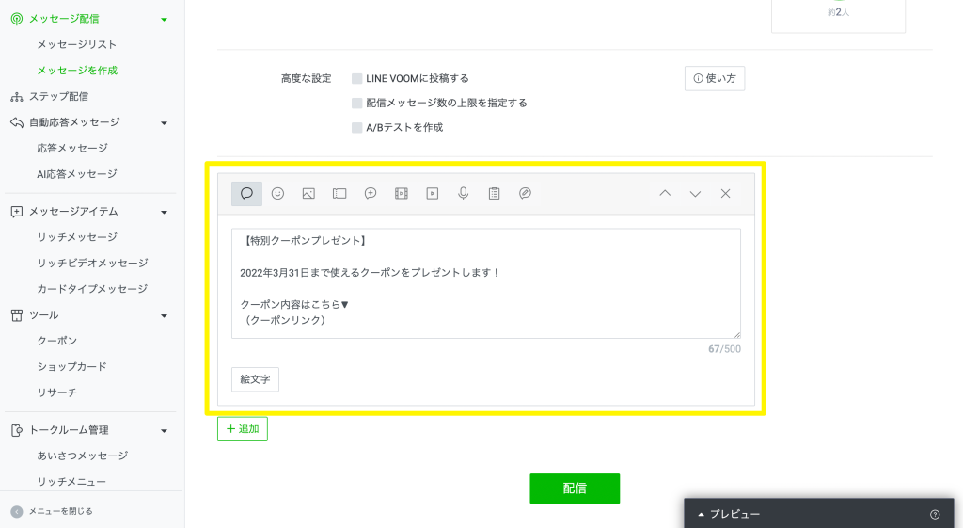Viewport: 963px width, 528px height.
Task: Click the ツール shop icon
Action: (17, 315)
